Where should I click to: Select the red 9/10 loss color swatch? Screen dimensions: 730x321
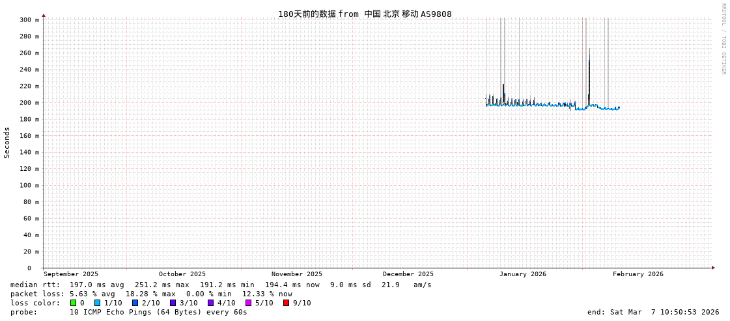[287, 303]
